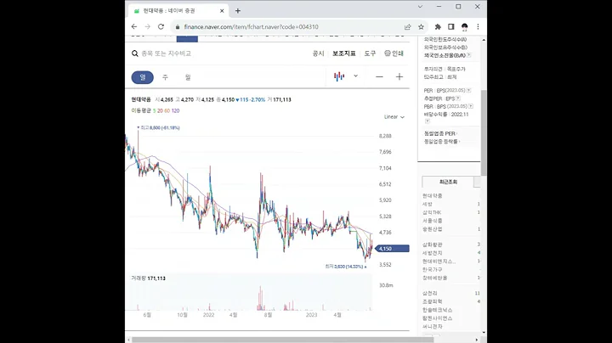Viewport: 612px width, 343px height.
Task: Open 세방전지 in recent list
Action: [433, 253]
